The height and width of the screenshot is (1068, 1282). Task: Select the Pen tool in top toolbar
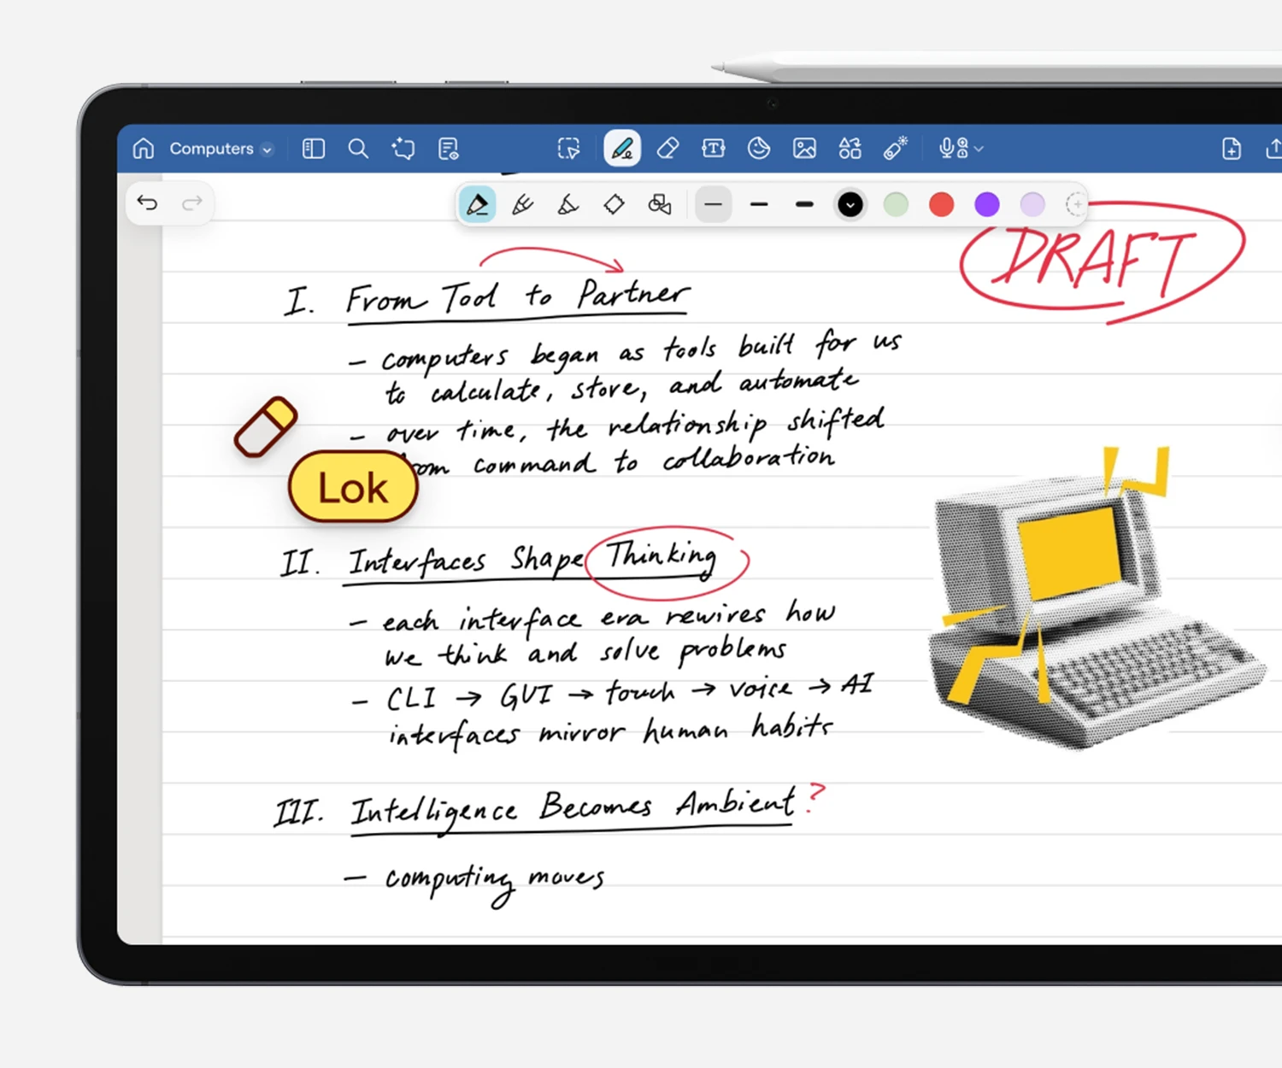[x=622, y=149]
